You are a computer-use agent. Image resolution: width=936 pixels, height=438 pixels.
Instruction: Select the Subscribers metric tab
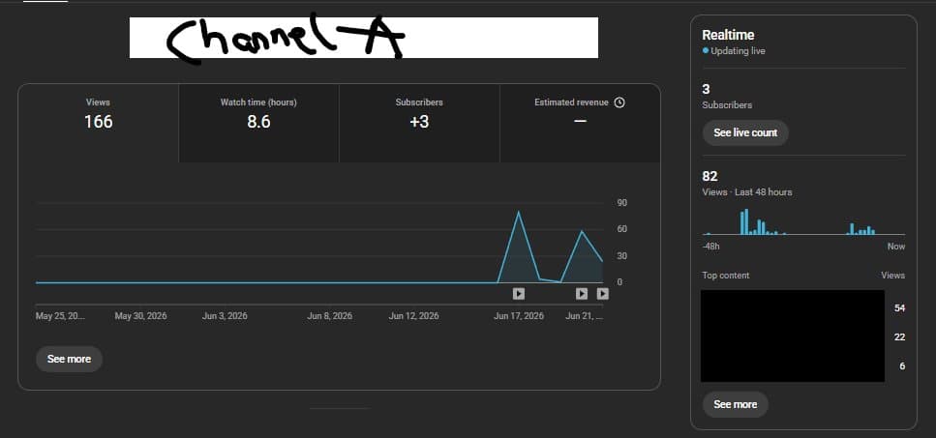coord(419,123)
